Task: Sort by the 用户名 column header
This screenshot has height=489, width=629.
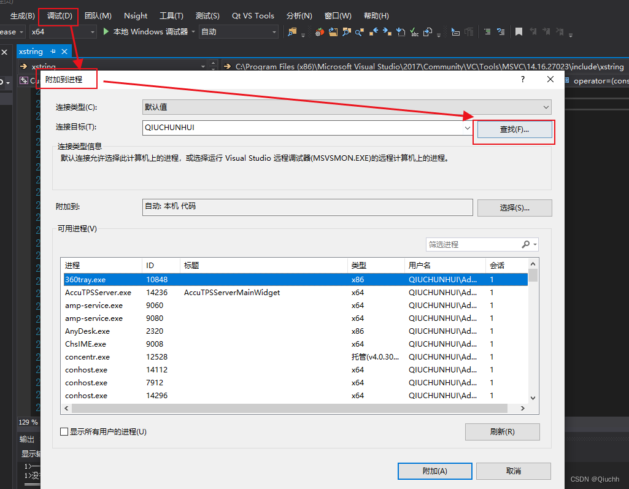Action: point(445,265)
